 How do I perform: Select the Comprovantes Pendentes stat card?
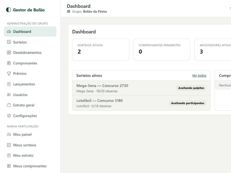(162, 49)
